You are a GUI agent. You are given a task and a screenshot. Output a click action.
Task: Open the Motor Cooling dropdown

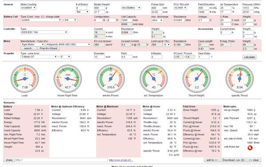pyautogui.click(x=28, y=8)
